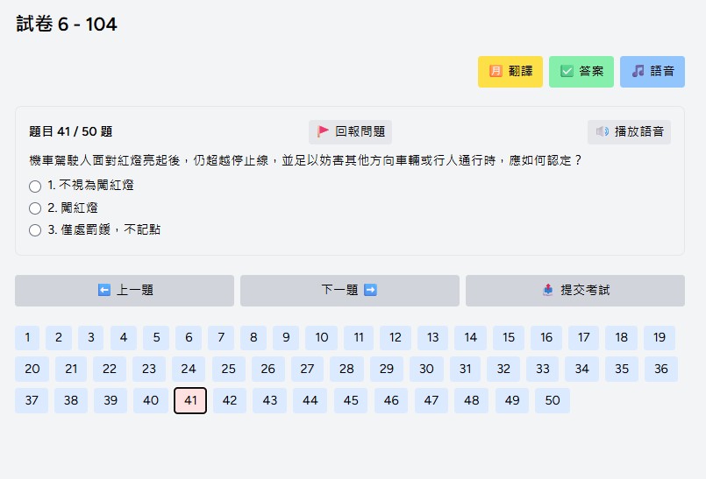The image size is (706, 479).
Task: Click the green 答案 answer button
Action: [x=581, y=71]
